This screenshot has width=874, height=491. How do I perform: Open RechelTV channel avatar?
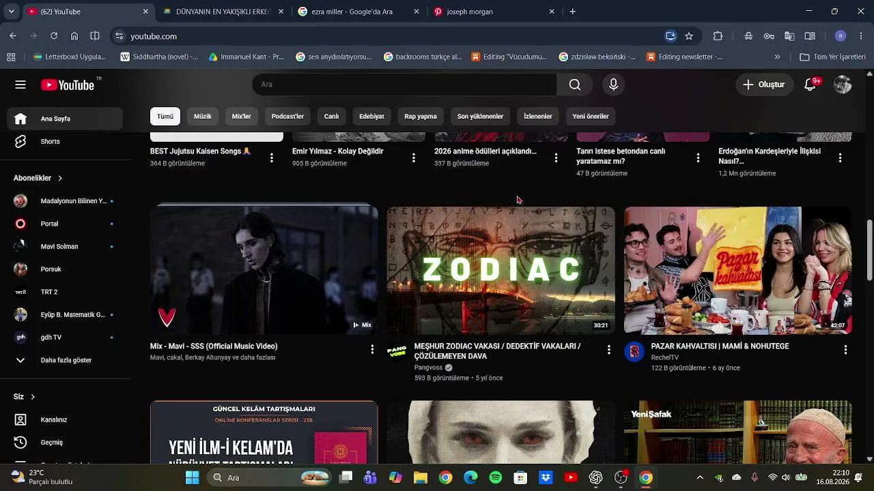click(x=634, y=351)
